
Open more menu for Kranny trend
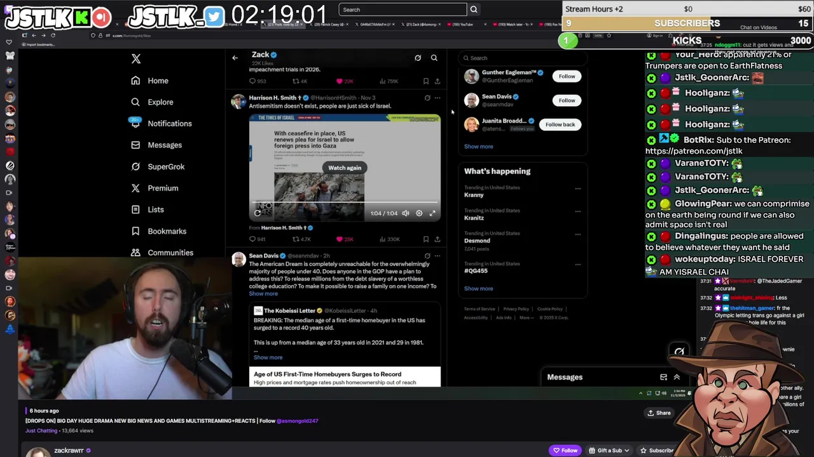pyautogui.click(x=577, y=189)
